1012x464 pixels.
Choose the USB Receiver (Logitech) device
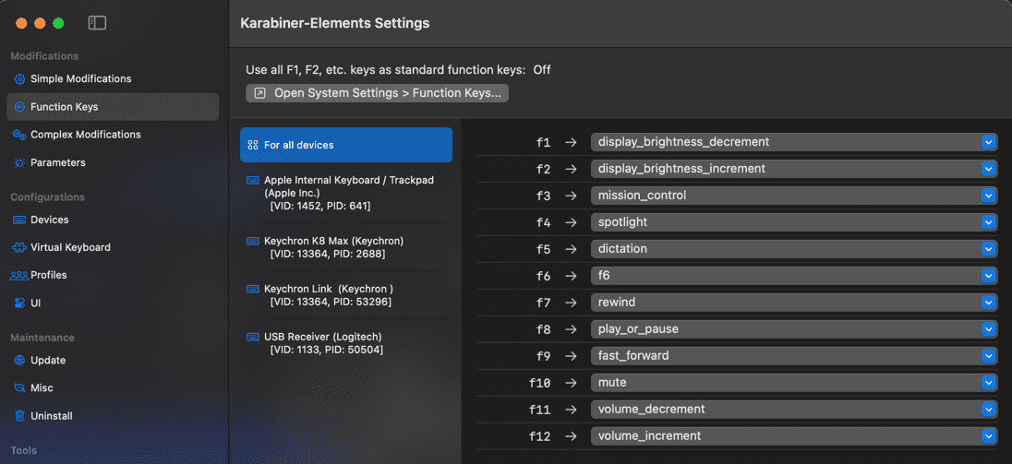[x=322, y=343]
